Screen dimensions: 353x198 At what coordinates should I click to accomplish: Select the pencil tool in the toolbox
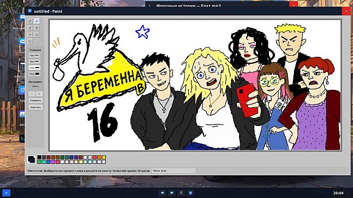[30, 21]
